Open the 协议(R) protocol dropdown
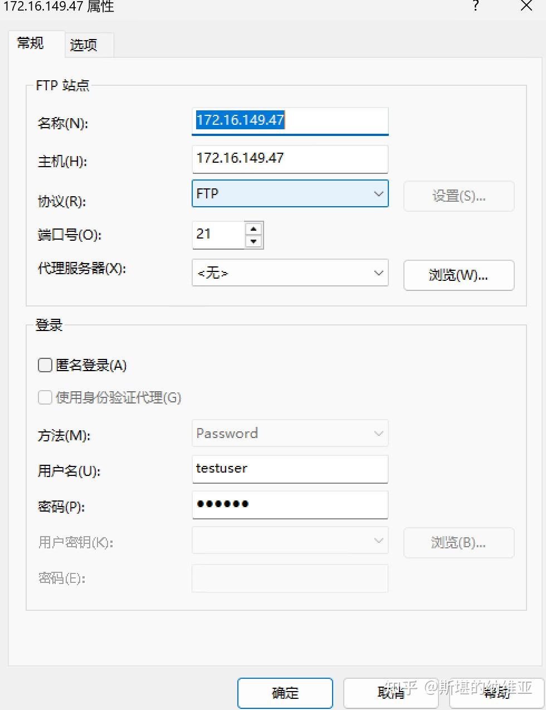The height and width of the screenshot is (710, 546). pos(379,193)
